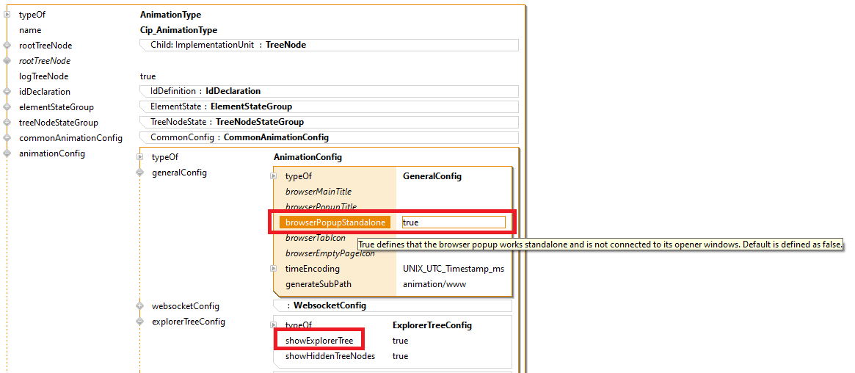Toggle the showHiddenTreeNodes true value
Image resolution: width=855 pixels, height=373 pixels.
click(400, 356)
